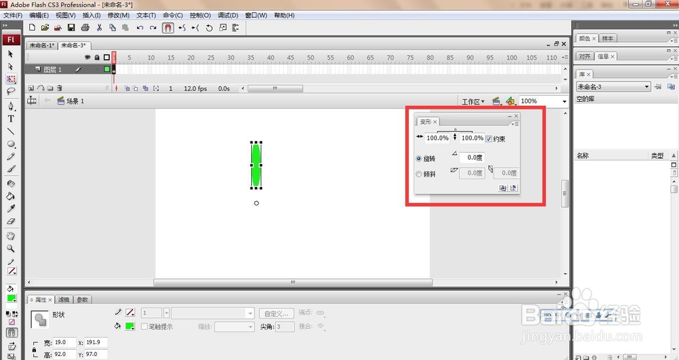Open the 文件(F) menu

(x=13, y=15)
